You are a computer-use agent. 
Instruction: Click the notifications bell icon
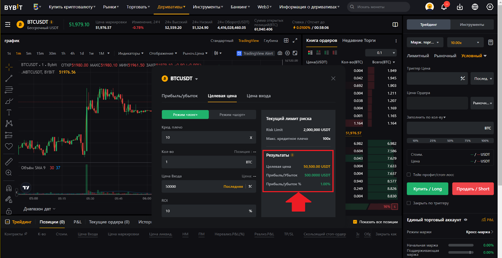[444, 7]
